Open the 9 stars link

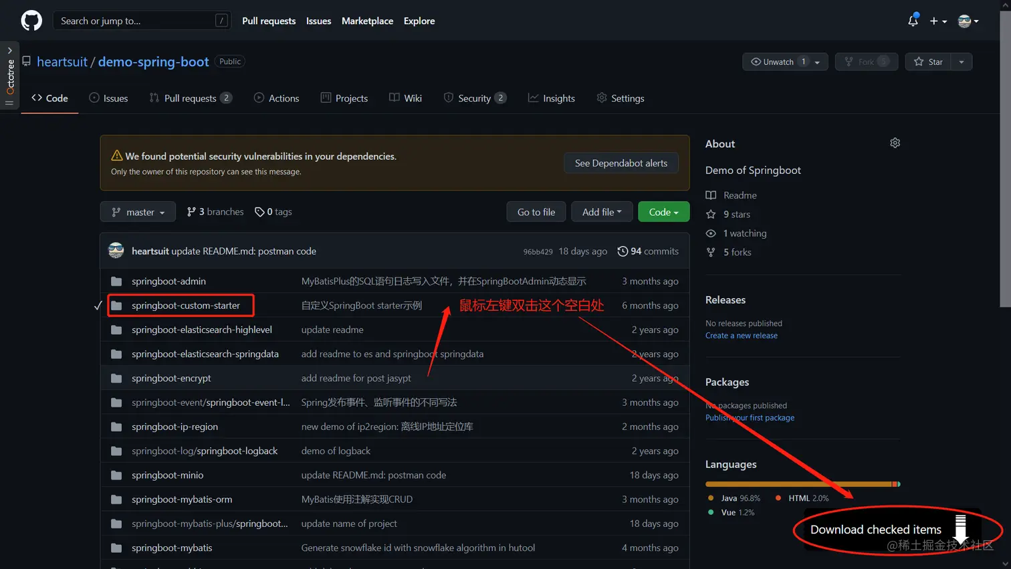coord(728,214)
